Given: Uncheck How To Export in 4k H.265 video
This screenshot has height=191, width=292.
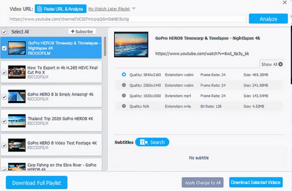Looking at the screenshot, I should pos(4,72).
